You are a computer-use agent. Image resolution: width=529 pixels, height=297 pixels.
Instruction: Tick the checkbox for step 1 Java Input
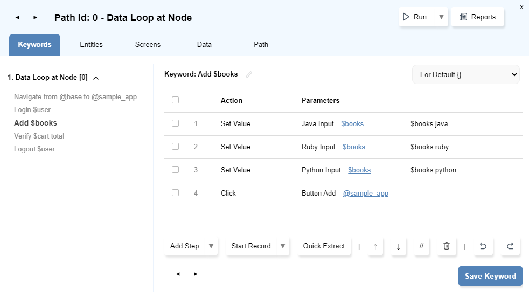pyautogui.click(x=175, y=123)
